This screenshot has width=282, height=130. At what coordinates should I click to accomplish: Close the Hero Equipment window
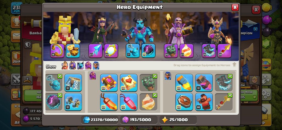click(235, 7)
